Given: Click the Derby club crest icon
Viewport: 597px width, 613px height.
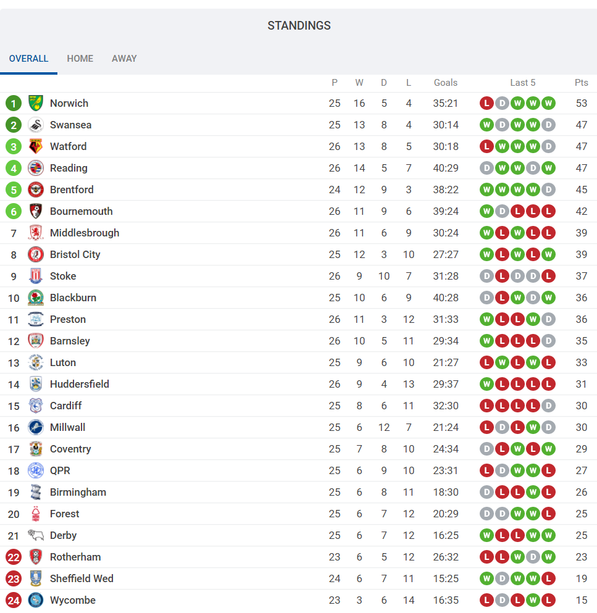Looking at the screenshot, I should 36,535.
